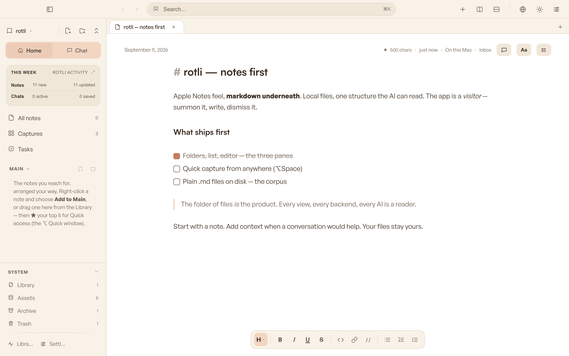Click the new folder icon beside rotli
The width and height of the screenshot is (569, 356).
coord(82,31)
